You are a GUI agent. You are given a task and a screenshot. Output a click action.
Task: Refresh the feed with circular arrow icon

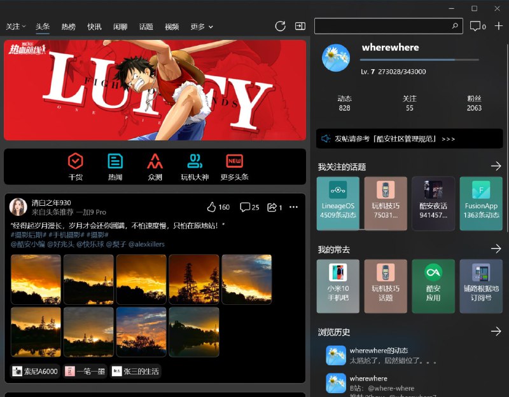[x=280, y=26]
